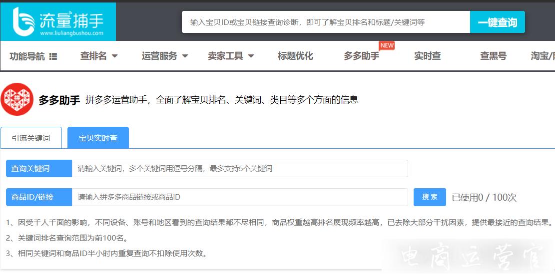
Task: Open 多多助手 in the navigation bar
Action: [x=361, y=56]
